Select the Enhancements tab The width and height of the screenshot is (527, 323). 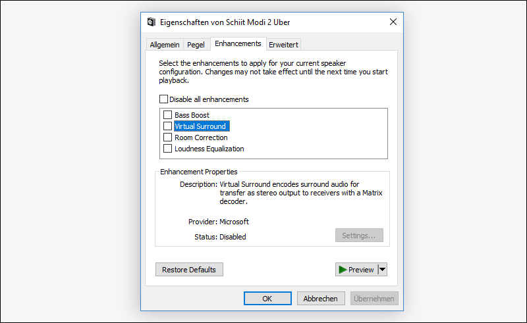(x=238, y=43)
